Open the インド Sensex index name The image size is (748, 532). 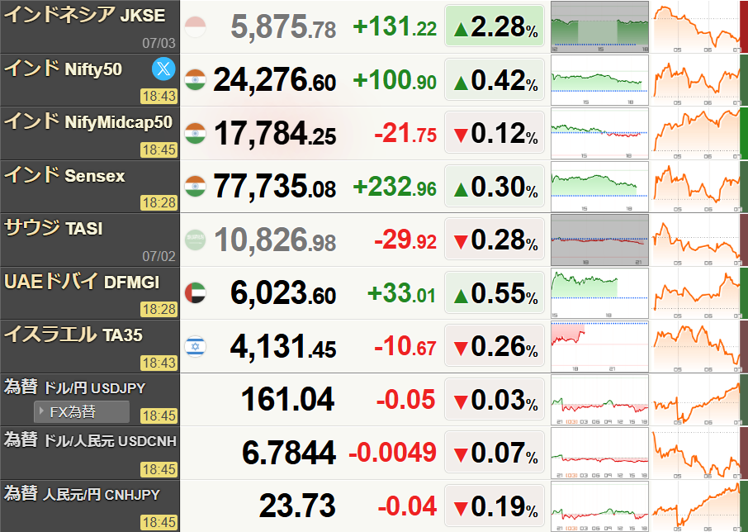(64, 175)
